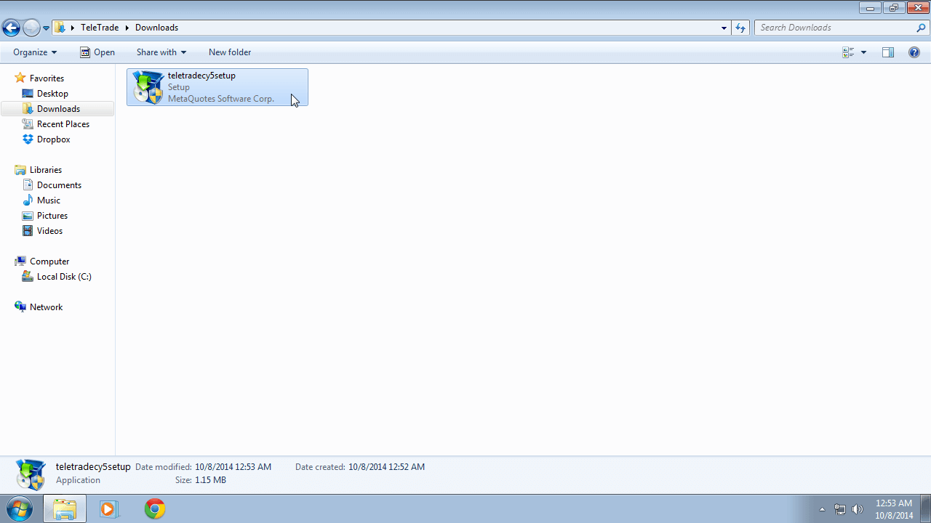Go to Documents library
The height and width of the screenshot is (523, 931).
59,185
